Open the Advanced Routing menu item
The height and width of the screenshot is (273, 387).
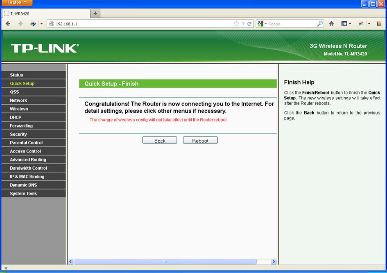(34, 160)
